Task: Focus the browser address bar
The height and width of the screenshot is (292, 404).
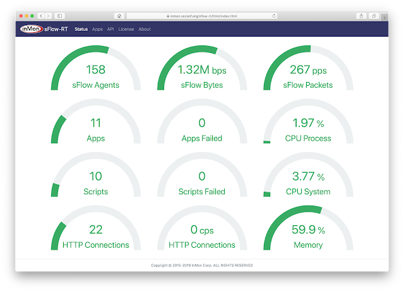Action: coord(202,16)
